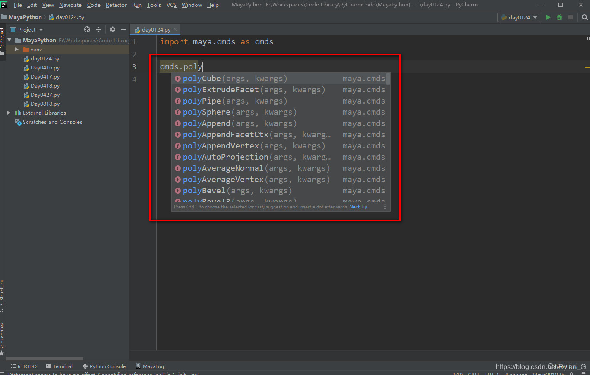Choose polyAppendFacetCtx completion suggestion
Screen dimensions: 590x375
point(280,135)
